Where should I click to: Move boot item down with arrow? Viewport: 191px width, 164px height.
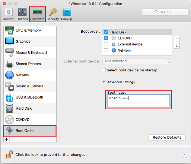(177, 46)
